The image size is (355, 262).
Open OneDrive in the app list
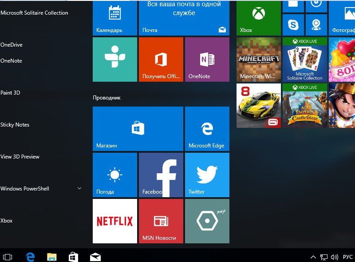coord(12,45)
